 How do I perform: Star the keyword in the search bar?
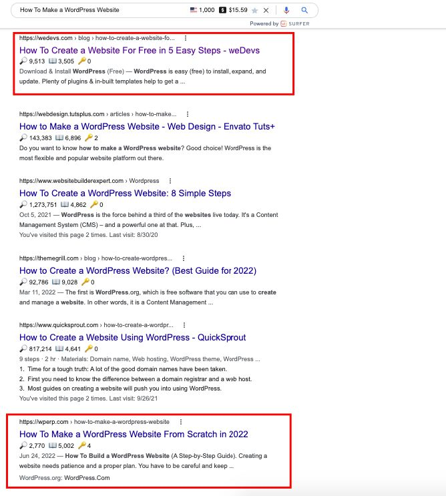[x=254, y=11]
